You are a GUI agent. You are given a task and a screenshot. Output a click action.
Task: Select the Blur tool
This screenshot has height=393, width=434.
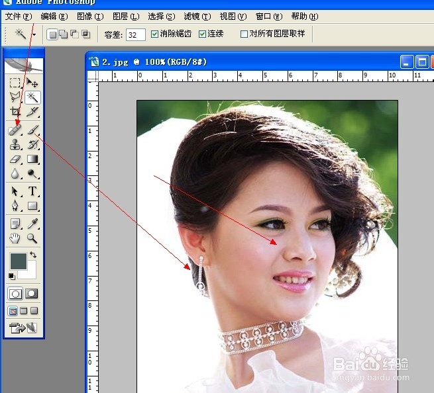coord(15,173)
